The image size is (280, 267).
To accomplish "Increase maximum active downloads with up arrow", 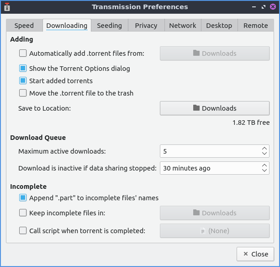I will [264, 148].
